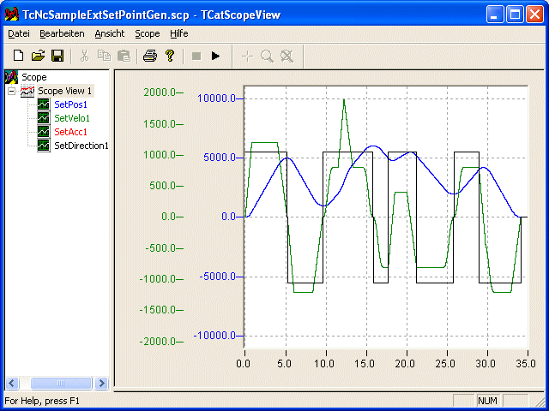Click the SetDirection1 channel icon
Screen dimensions: 549x411
point(44,146)
